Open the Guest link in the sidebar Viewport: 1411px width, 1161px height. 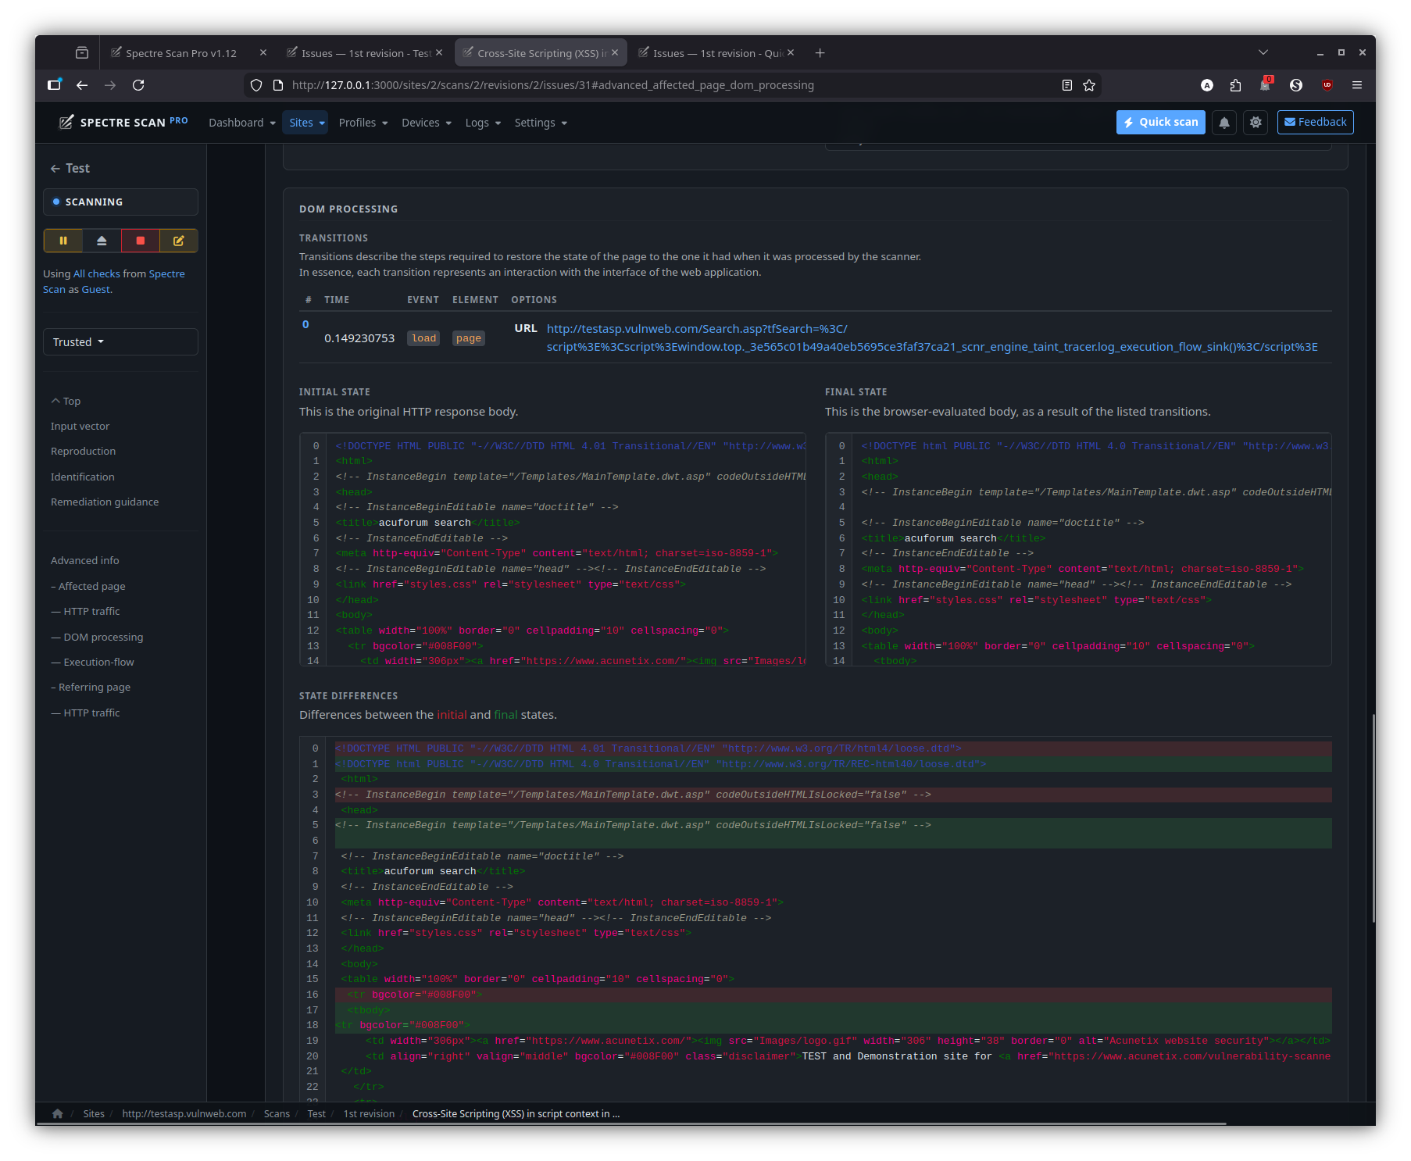point(96,290)
